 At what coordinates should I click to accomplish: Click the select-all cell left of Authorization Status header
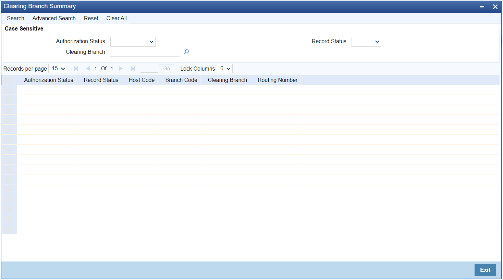point(9,80)
